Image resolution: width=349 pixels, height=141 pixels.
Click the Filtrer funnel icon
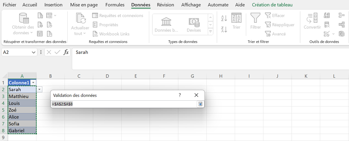pyautogui.click(x=255, y=18)
